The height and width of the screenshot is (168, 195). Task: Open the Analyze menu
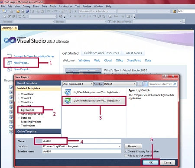(87, 6)
